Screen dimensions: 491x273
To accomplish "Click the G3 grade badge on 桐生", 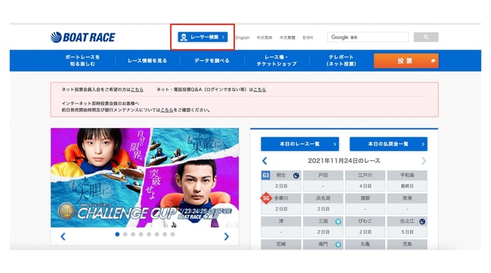I will click(x=265, y=175).
